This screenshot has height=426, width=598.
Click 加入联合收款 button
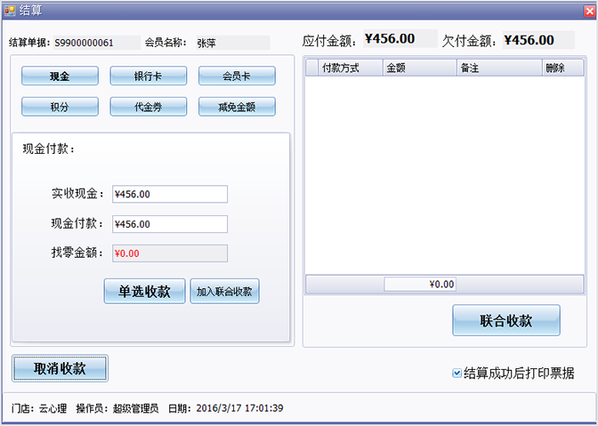[224, 291]
